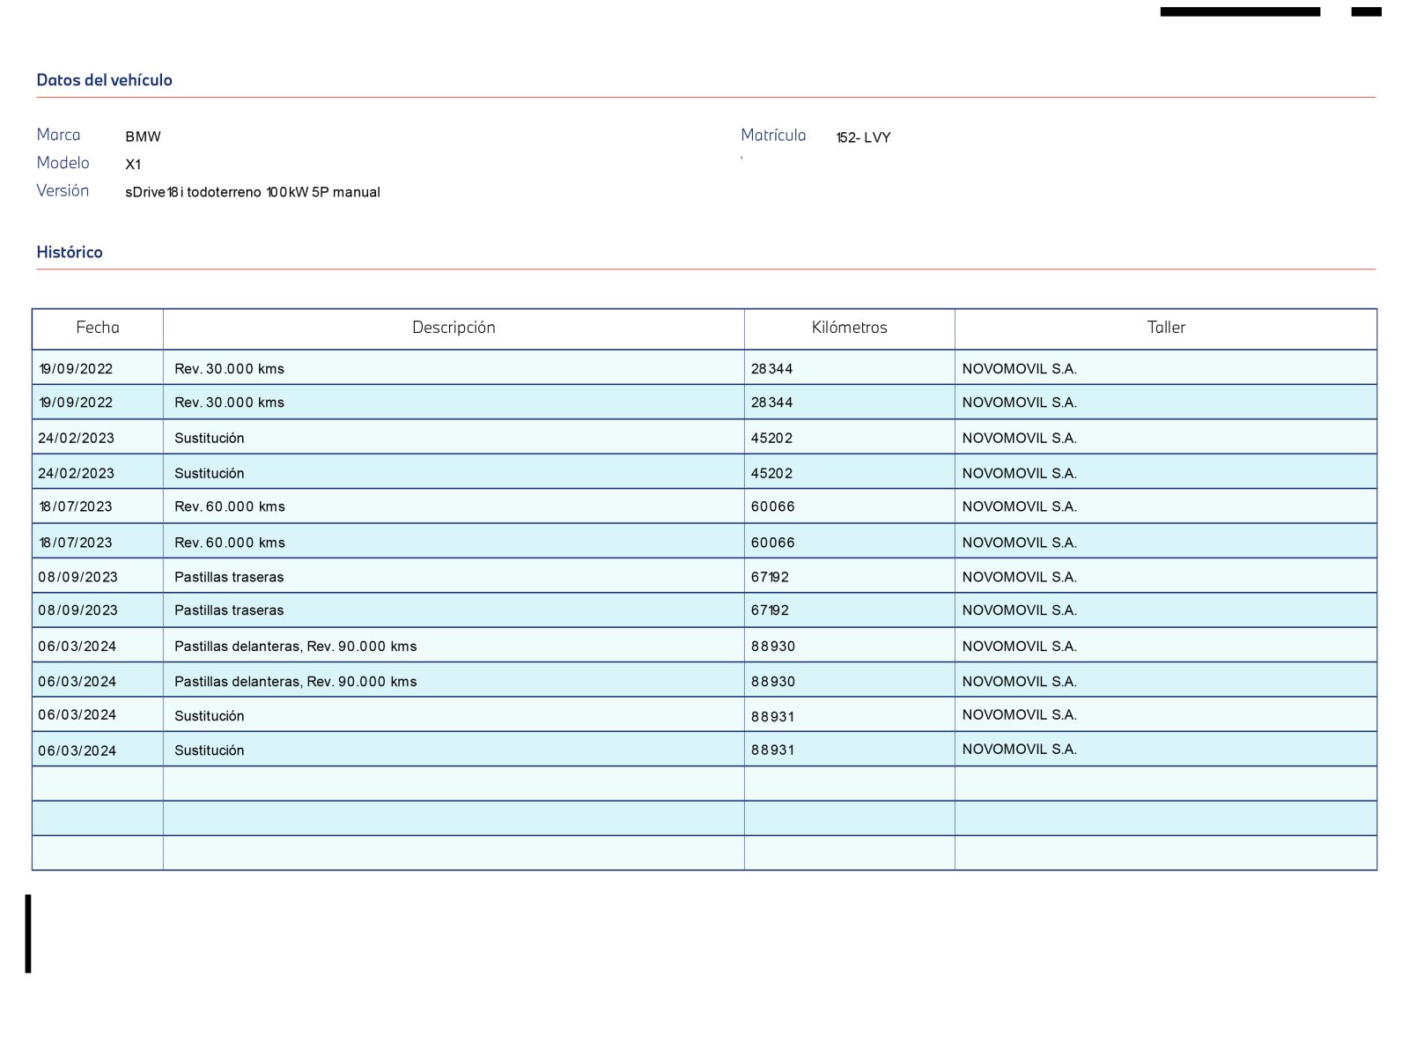Click the first 88931 kilometers cell
Screen dimensions: 1409x1057
pos(772,717)
